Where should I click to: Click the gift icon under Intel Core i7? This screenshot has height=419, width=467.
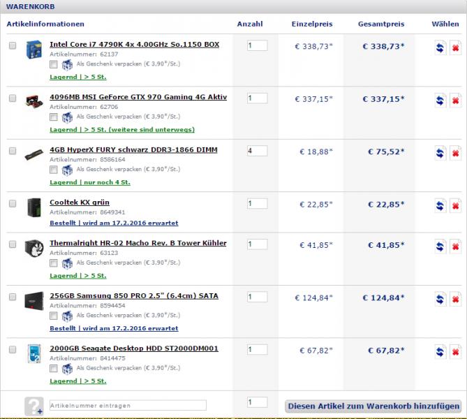click(67, 64)
